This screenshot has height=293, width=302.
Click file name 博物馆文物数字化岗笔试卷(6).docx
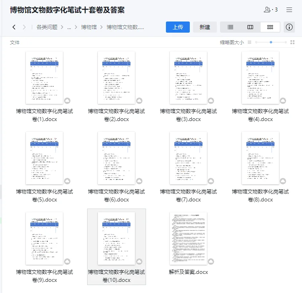(x=117, y=195)
